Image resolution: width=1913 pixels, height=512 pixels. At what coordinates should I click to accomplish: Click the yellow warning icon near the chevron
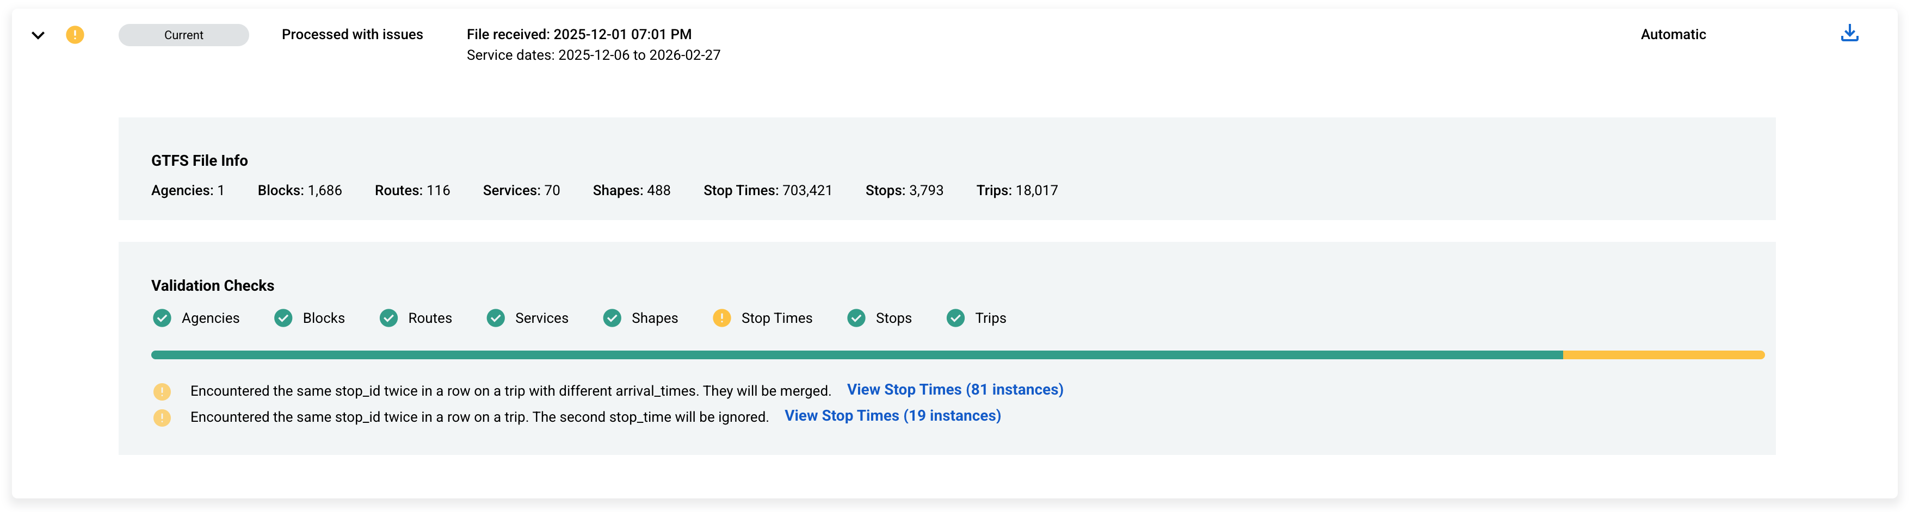tap(75, 34)
